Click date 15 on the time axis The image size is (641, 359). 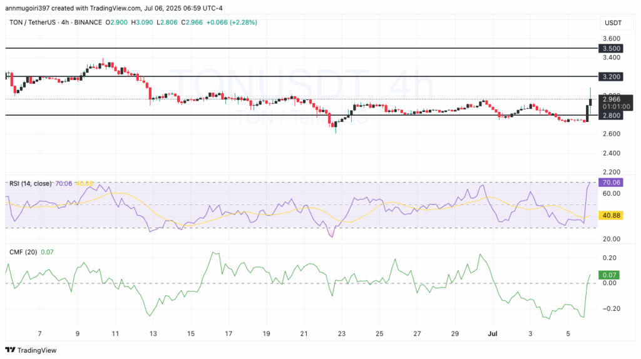tap(191, 334)
